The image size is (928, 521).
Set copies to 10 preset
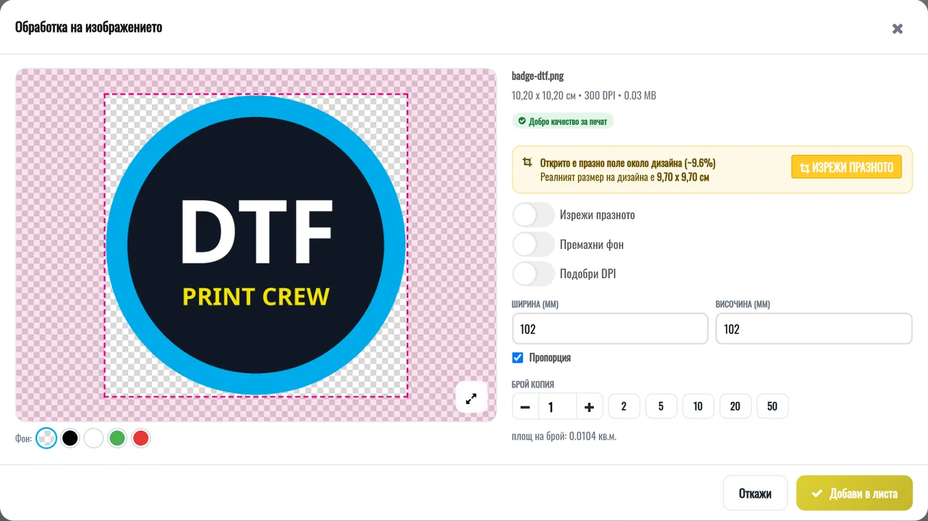coord(698,406)
